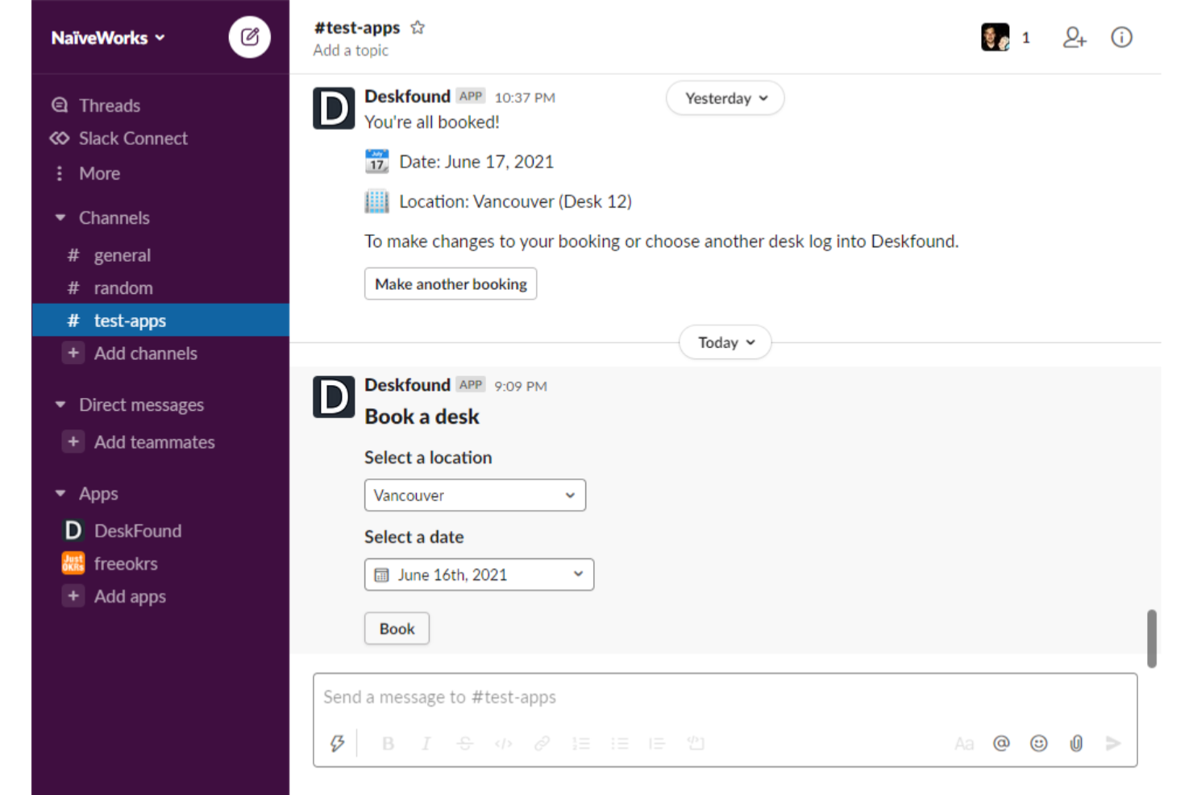Click the Deskfound avatar on 10:37 PM message
1193x795 pixels.
334,109
